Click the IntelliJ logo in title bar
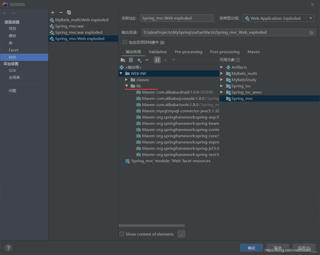The height and width of the screenshot is (255, 320). tap(5, 4)
